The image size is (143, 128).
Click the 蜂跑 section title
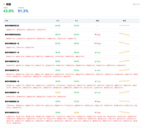coord(9,4)
